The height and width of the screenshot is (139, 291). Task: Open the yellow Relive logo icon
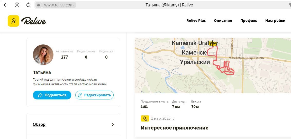point(13,21)
